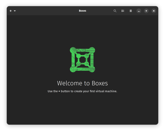Click the plus button to create a new virtual machine
This screenshot has height=132, width=165.
pos(11,11)
